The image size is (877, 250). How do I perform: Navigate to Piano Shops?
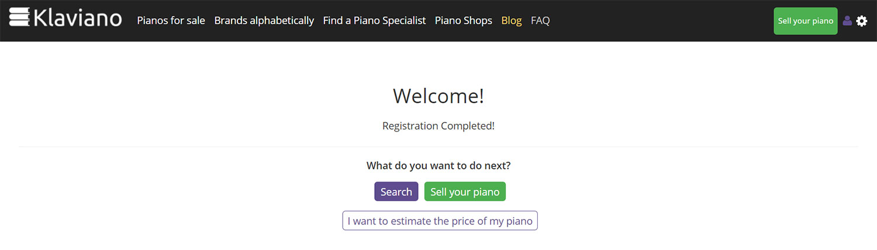[463, 20]
